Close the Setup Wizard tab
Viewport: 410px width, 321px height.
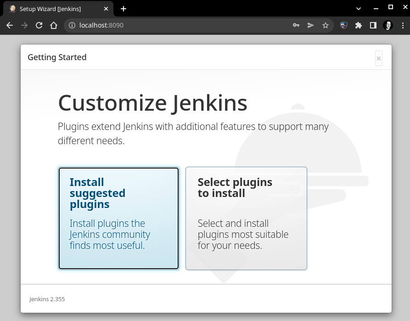click(106, 9)
